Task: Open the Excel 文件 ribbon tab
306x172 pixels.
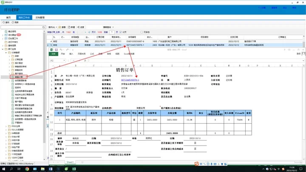Action: coord(53,54)
